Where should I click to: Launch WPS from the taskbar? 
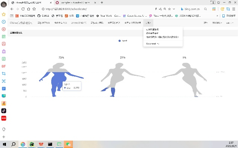point(40,144)
